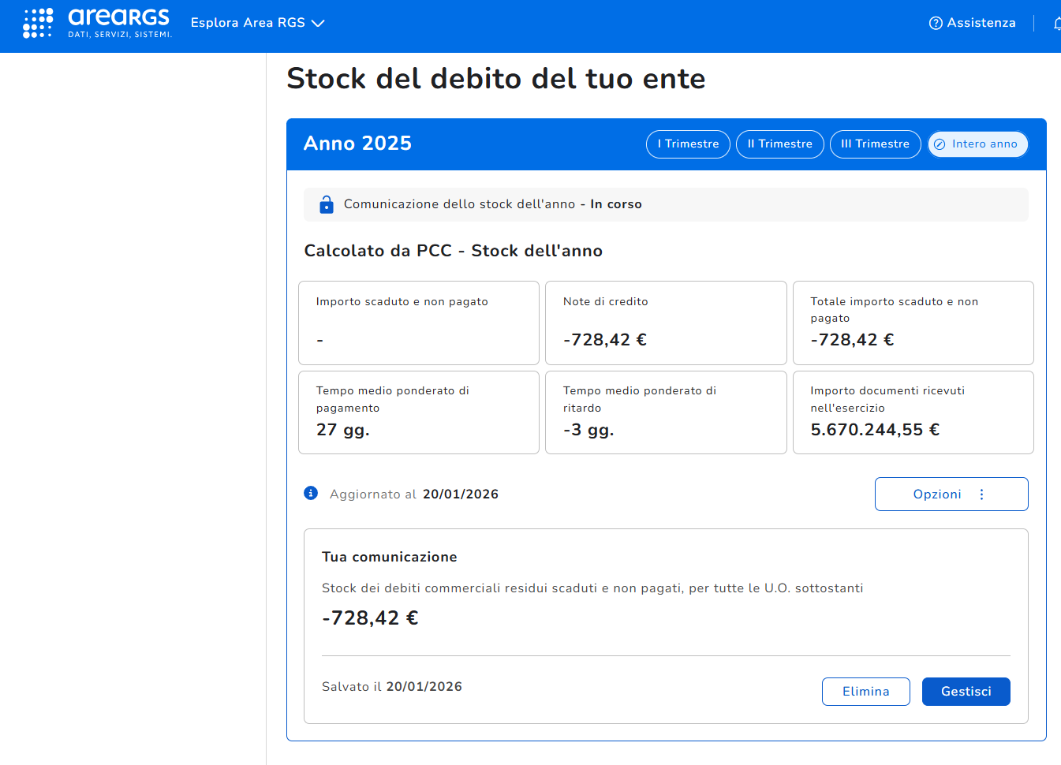Click the Gestisci button

pos(966,692)
